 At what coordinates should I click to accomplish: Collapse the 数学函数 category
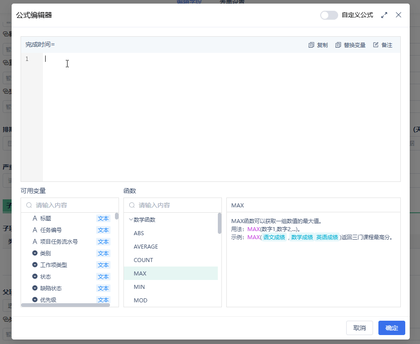pyautogui.click(x=131, y=220)
